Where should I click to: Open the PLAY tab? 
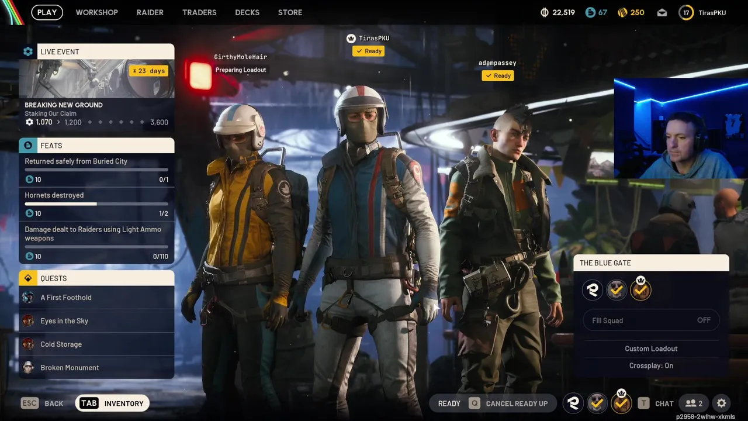tap(47, 12)
